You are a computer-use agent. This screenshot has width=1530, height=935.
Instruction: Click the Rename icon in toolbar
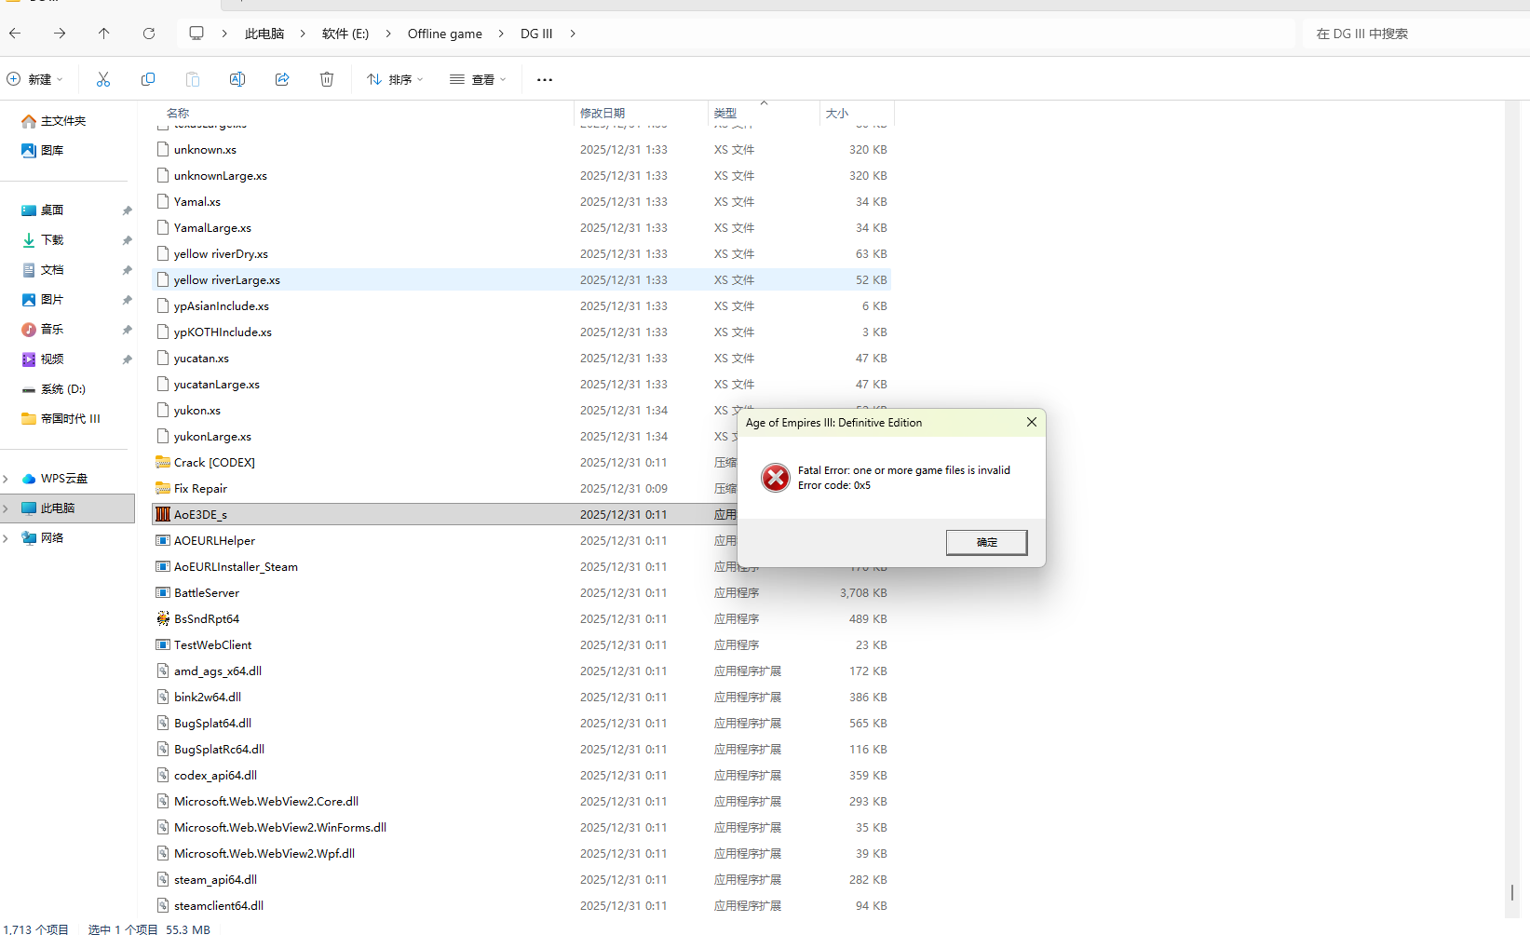pyautogui.click(x=237, y=80)
